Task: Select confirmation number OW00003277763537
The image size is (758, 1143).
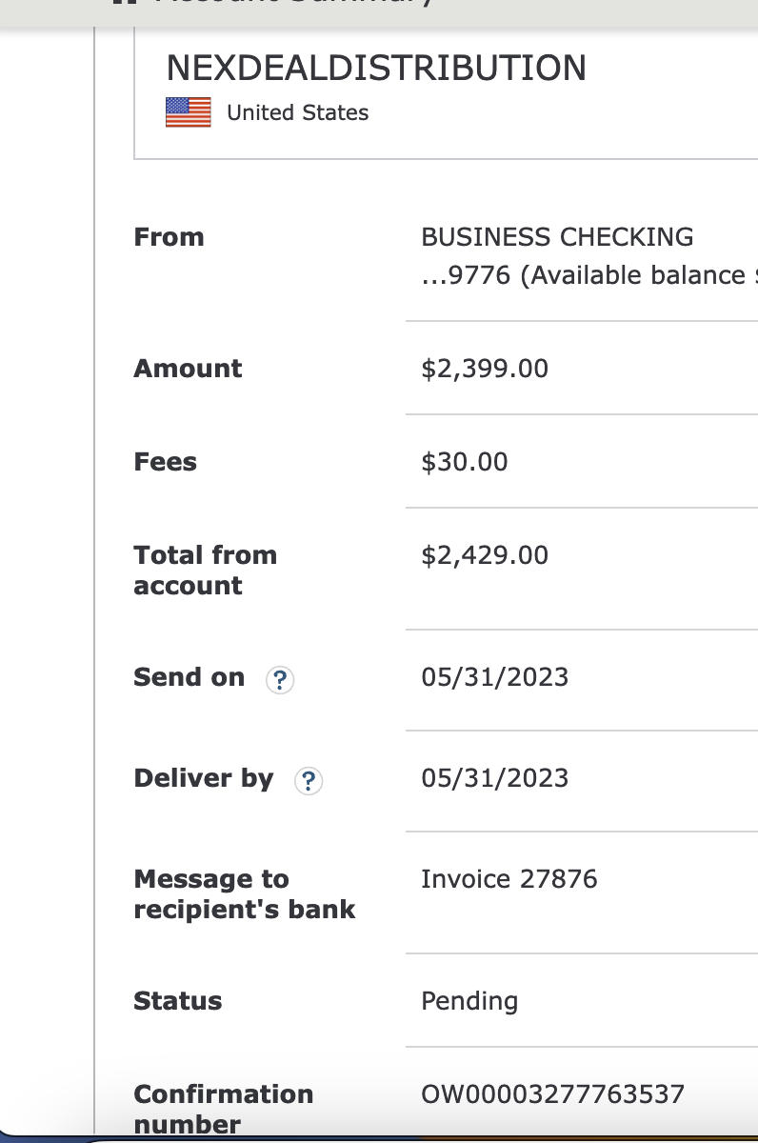Action: point(552,1093)
